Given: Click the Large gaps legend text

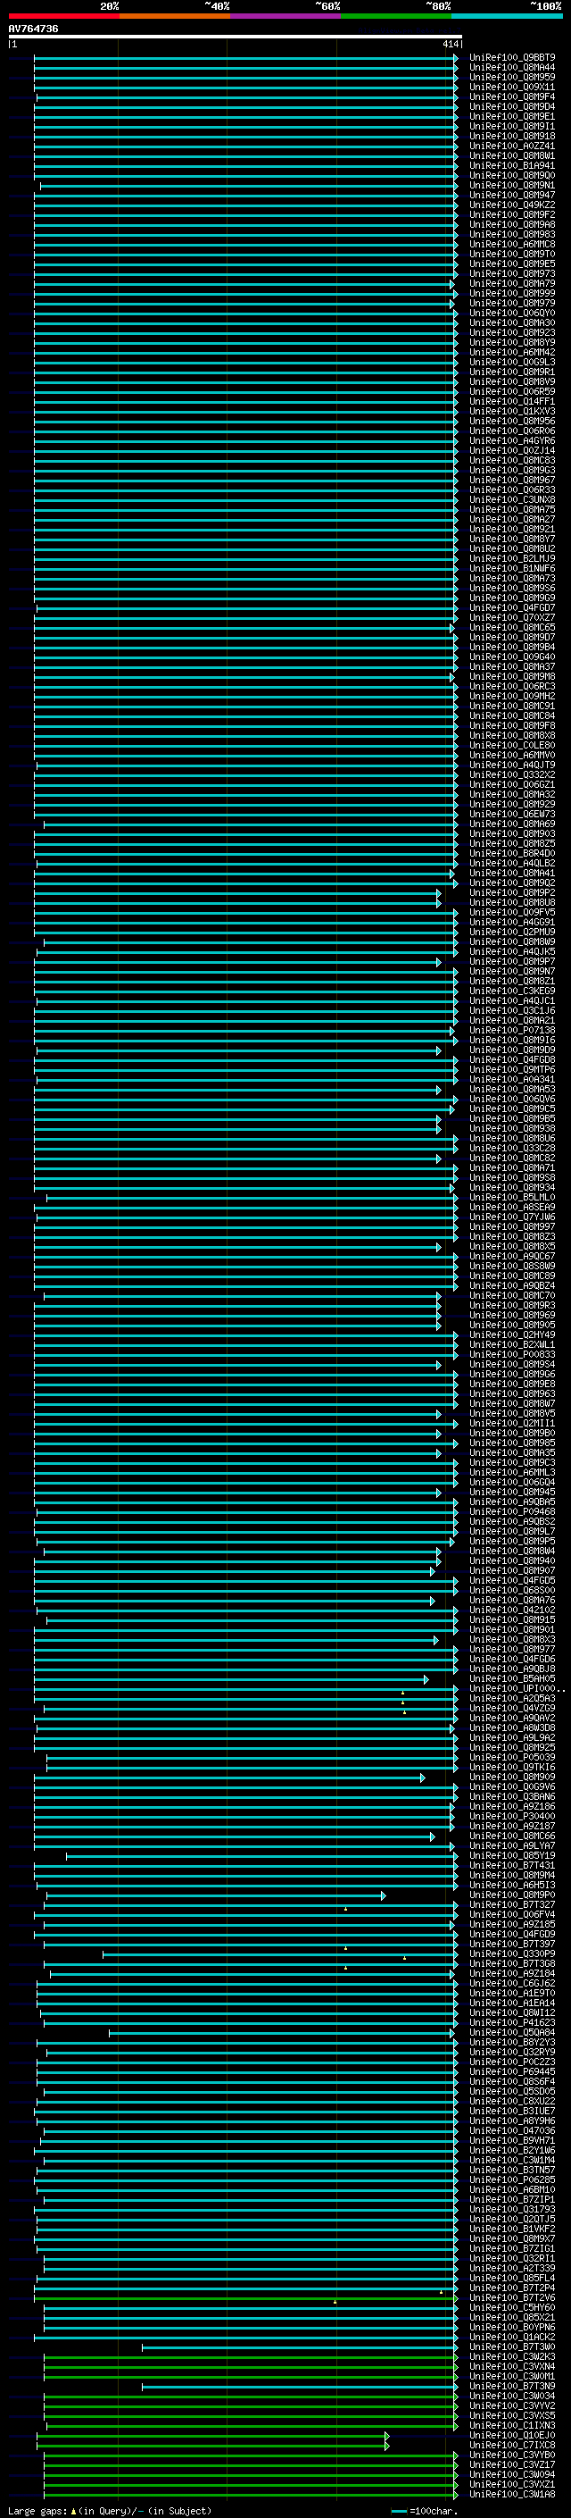Looking at the screenshot, I should (110, 2510).
